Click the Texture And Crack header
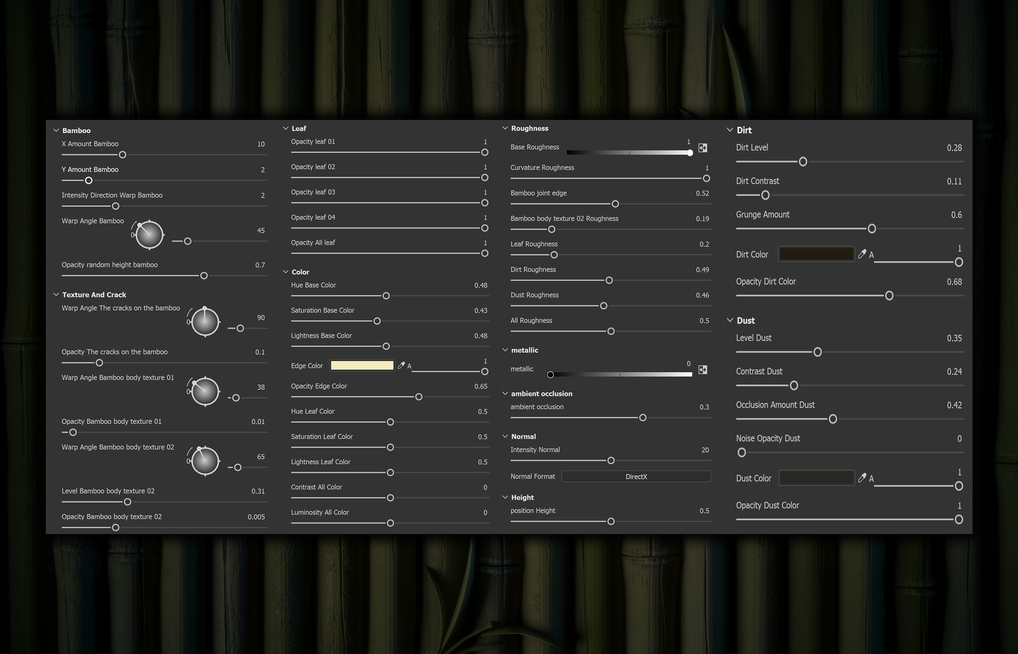 coord(94,295)
